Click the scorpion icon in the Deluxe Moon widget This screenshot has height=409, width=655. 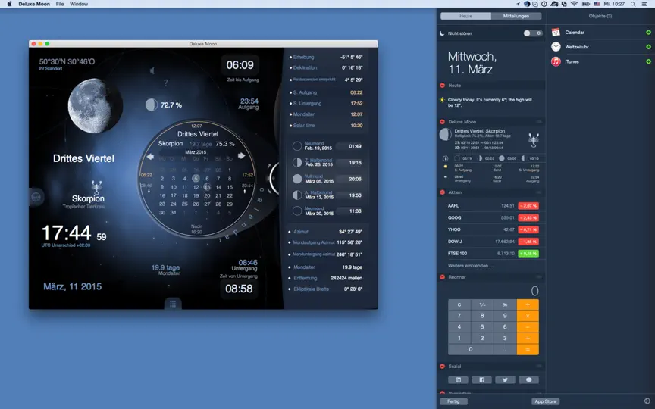click(x=534, y=140)
